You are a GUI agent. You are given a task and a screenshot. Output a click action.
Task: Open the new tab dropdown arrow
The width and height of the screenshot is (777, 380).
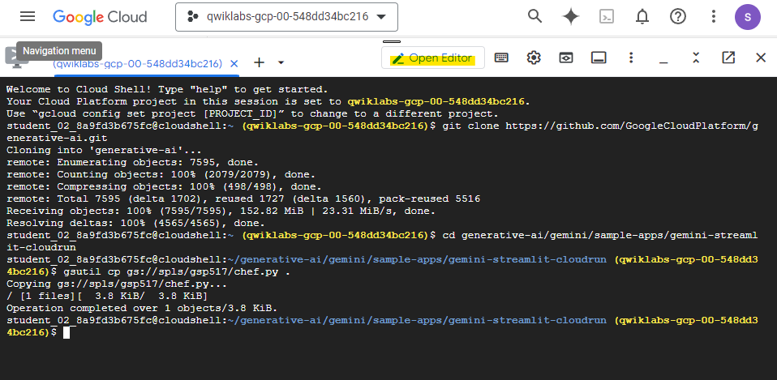(x=281, y=63)
